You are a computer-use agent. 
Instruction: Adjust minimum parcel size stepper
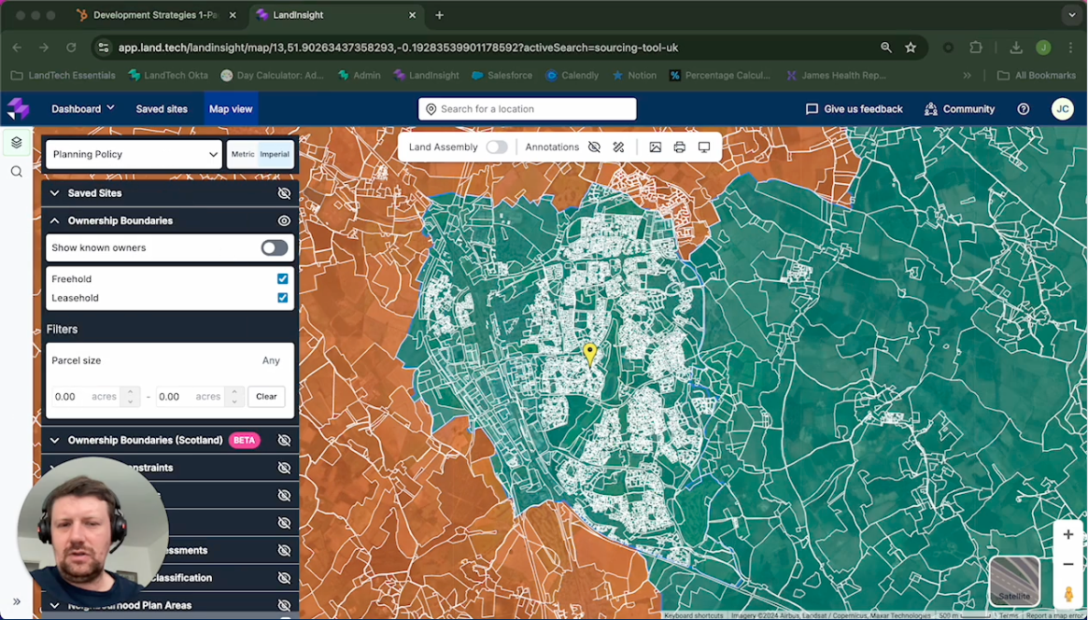coord(130,396)
